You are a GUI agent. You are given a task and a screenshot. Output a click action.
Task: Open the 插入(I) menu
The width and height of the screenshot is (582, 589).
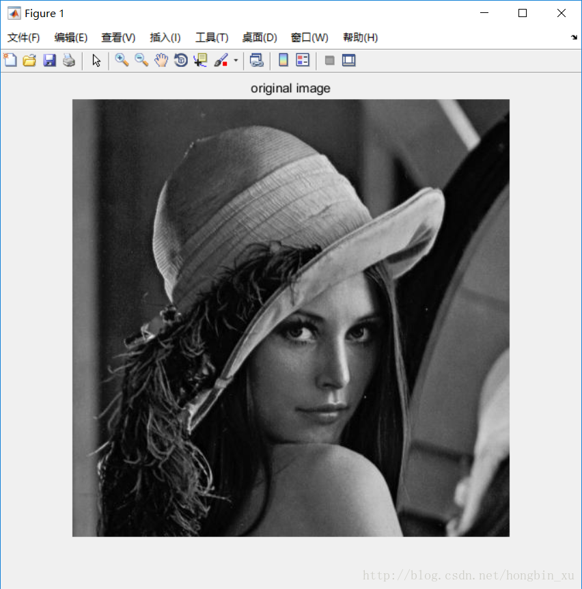165,38
